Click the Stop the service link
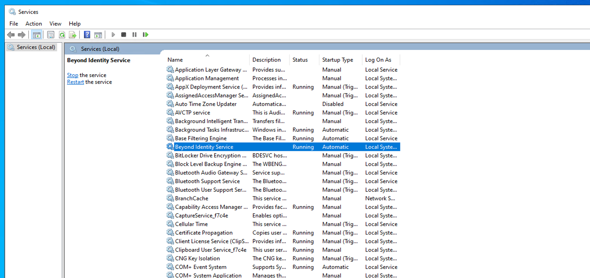590x278 pixels. [73, 75]
